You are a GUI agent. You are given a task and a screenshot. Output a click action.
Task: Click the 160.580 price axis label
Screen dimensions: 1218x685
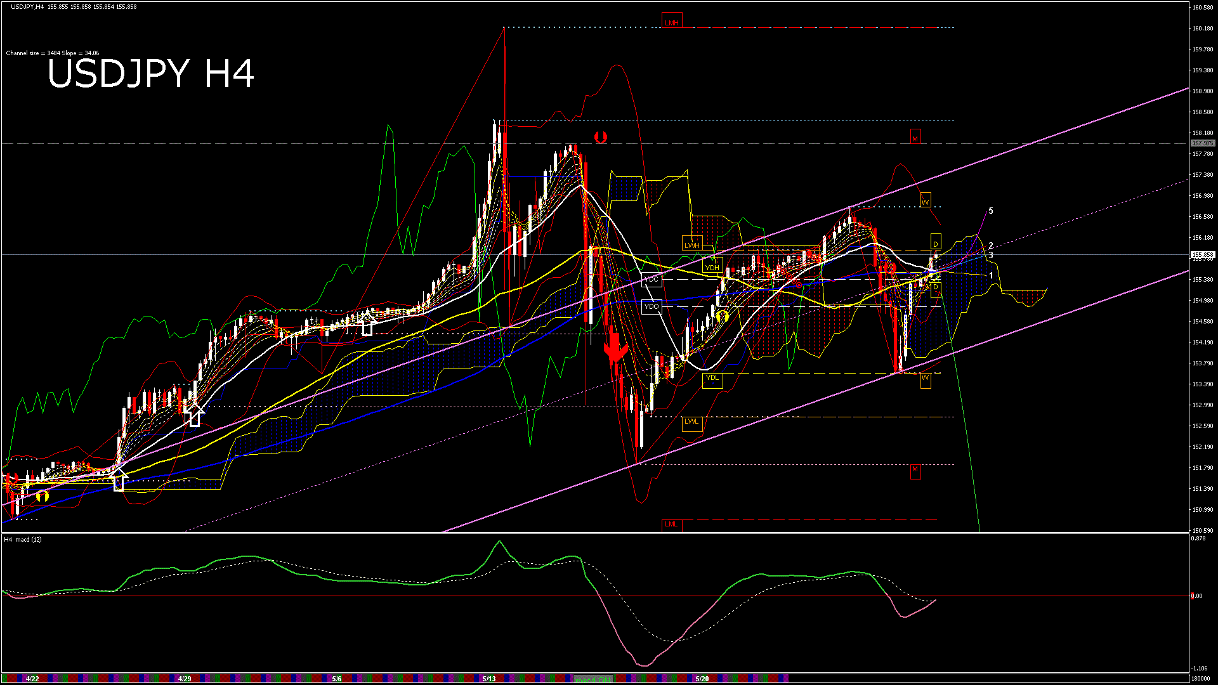1203,8
